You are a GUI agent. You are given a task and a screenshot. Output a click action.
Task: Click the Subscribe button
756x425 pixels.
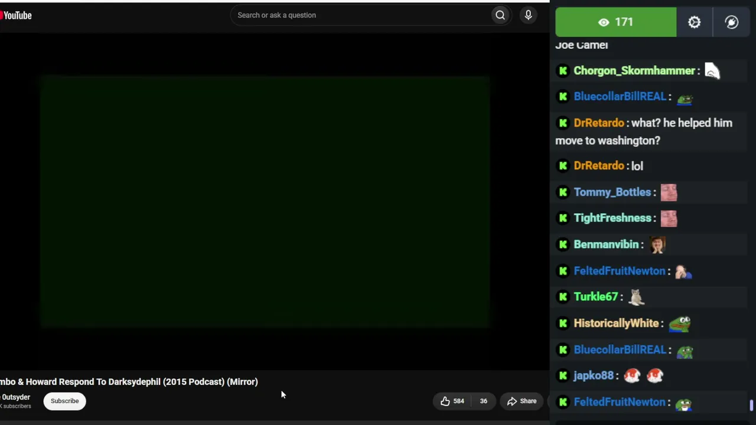(64, 401)
